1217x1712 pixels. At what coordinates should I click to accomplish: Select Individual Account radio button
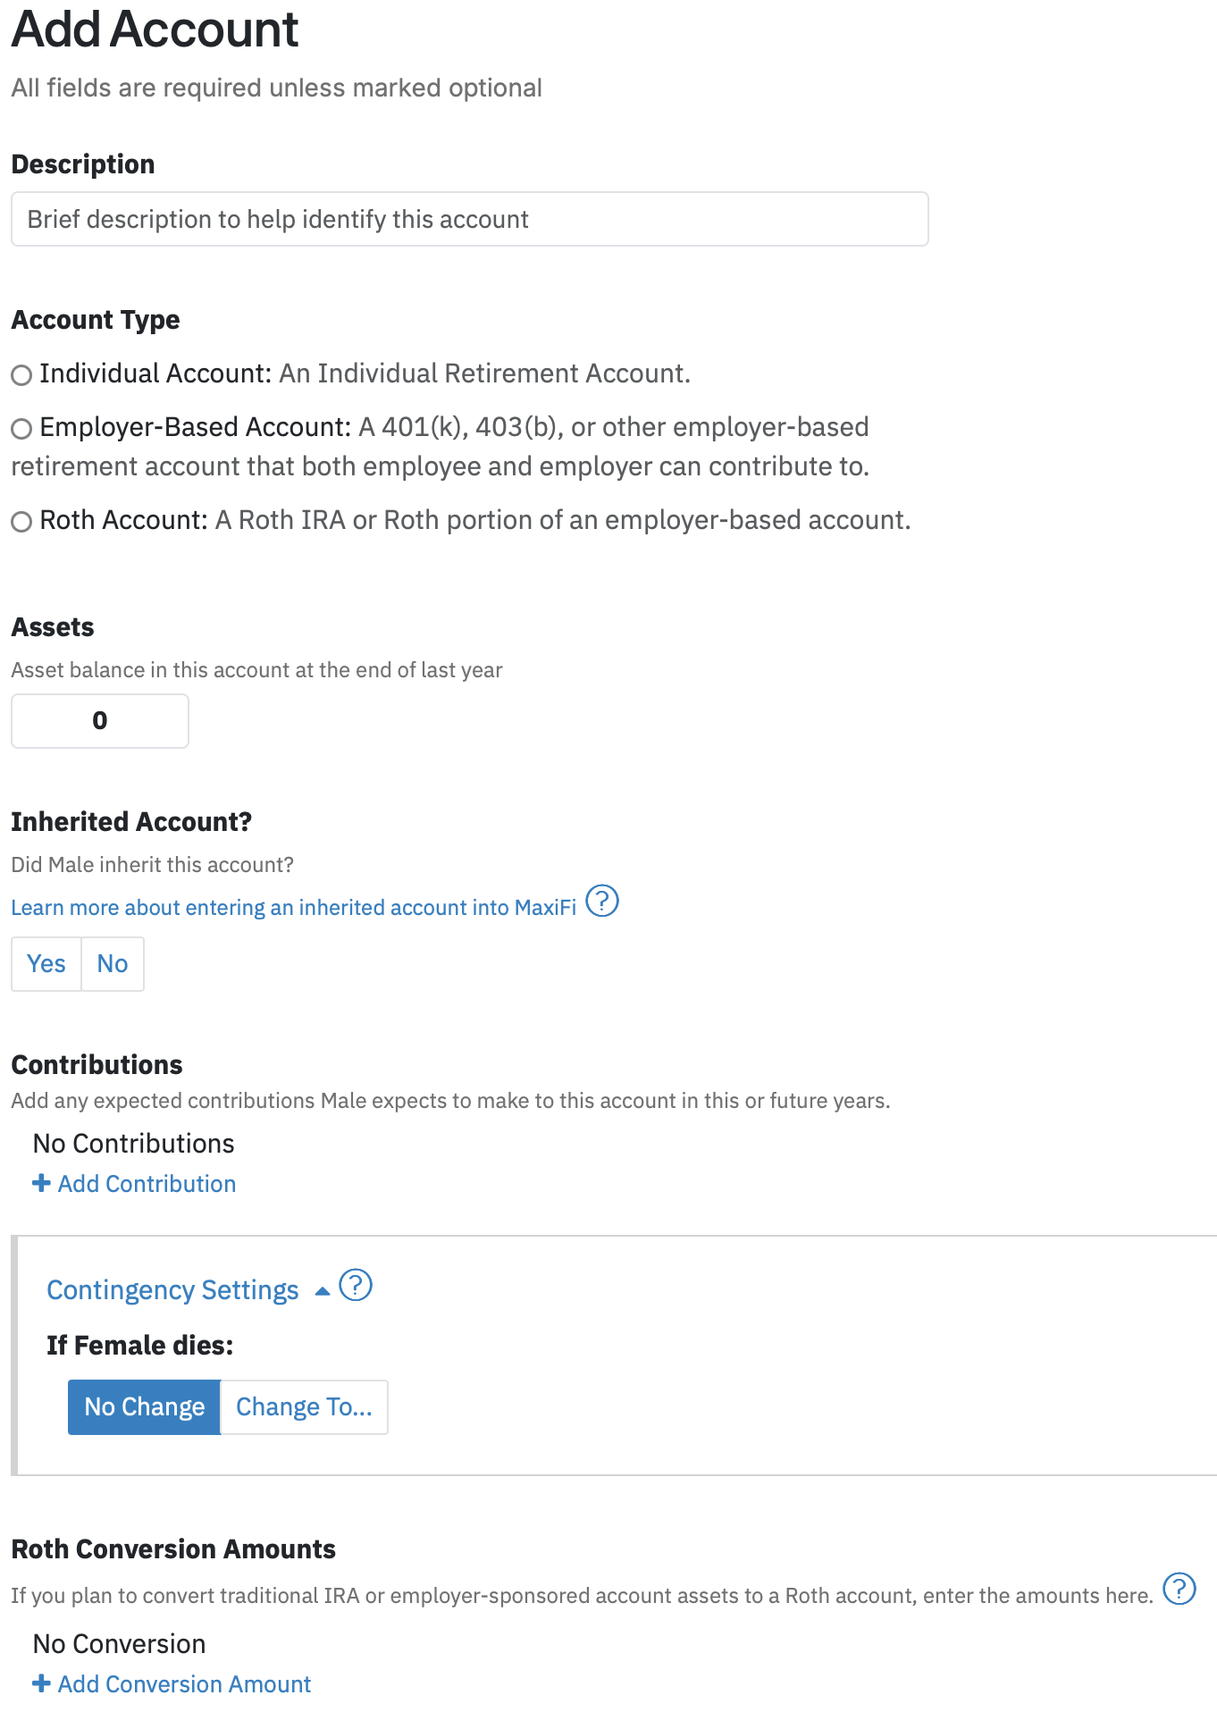click(21, 375)
